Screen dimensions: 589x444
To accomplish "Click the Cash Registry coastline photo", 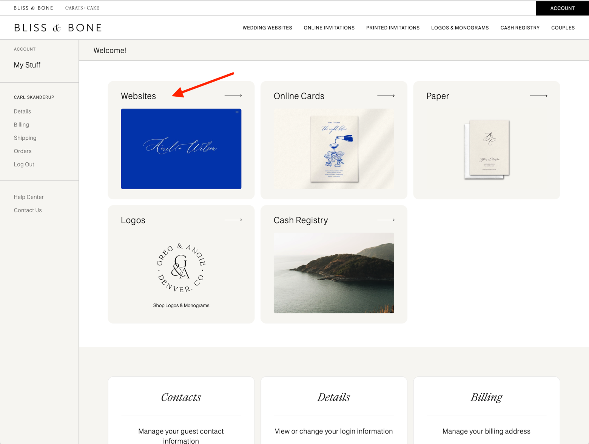I will click(x=334, y=273).
